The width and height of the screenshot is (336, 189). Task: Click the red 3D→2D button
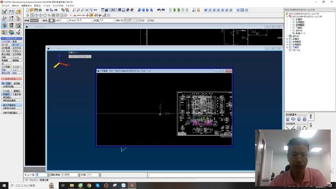pos(12,79)
